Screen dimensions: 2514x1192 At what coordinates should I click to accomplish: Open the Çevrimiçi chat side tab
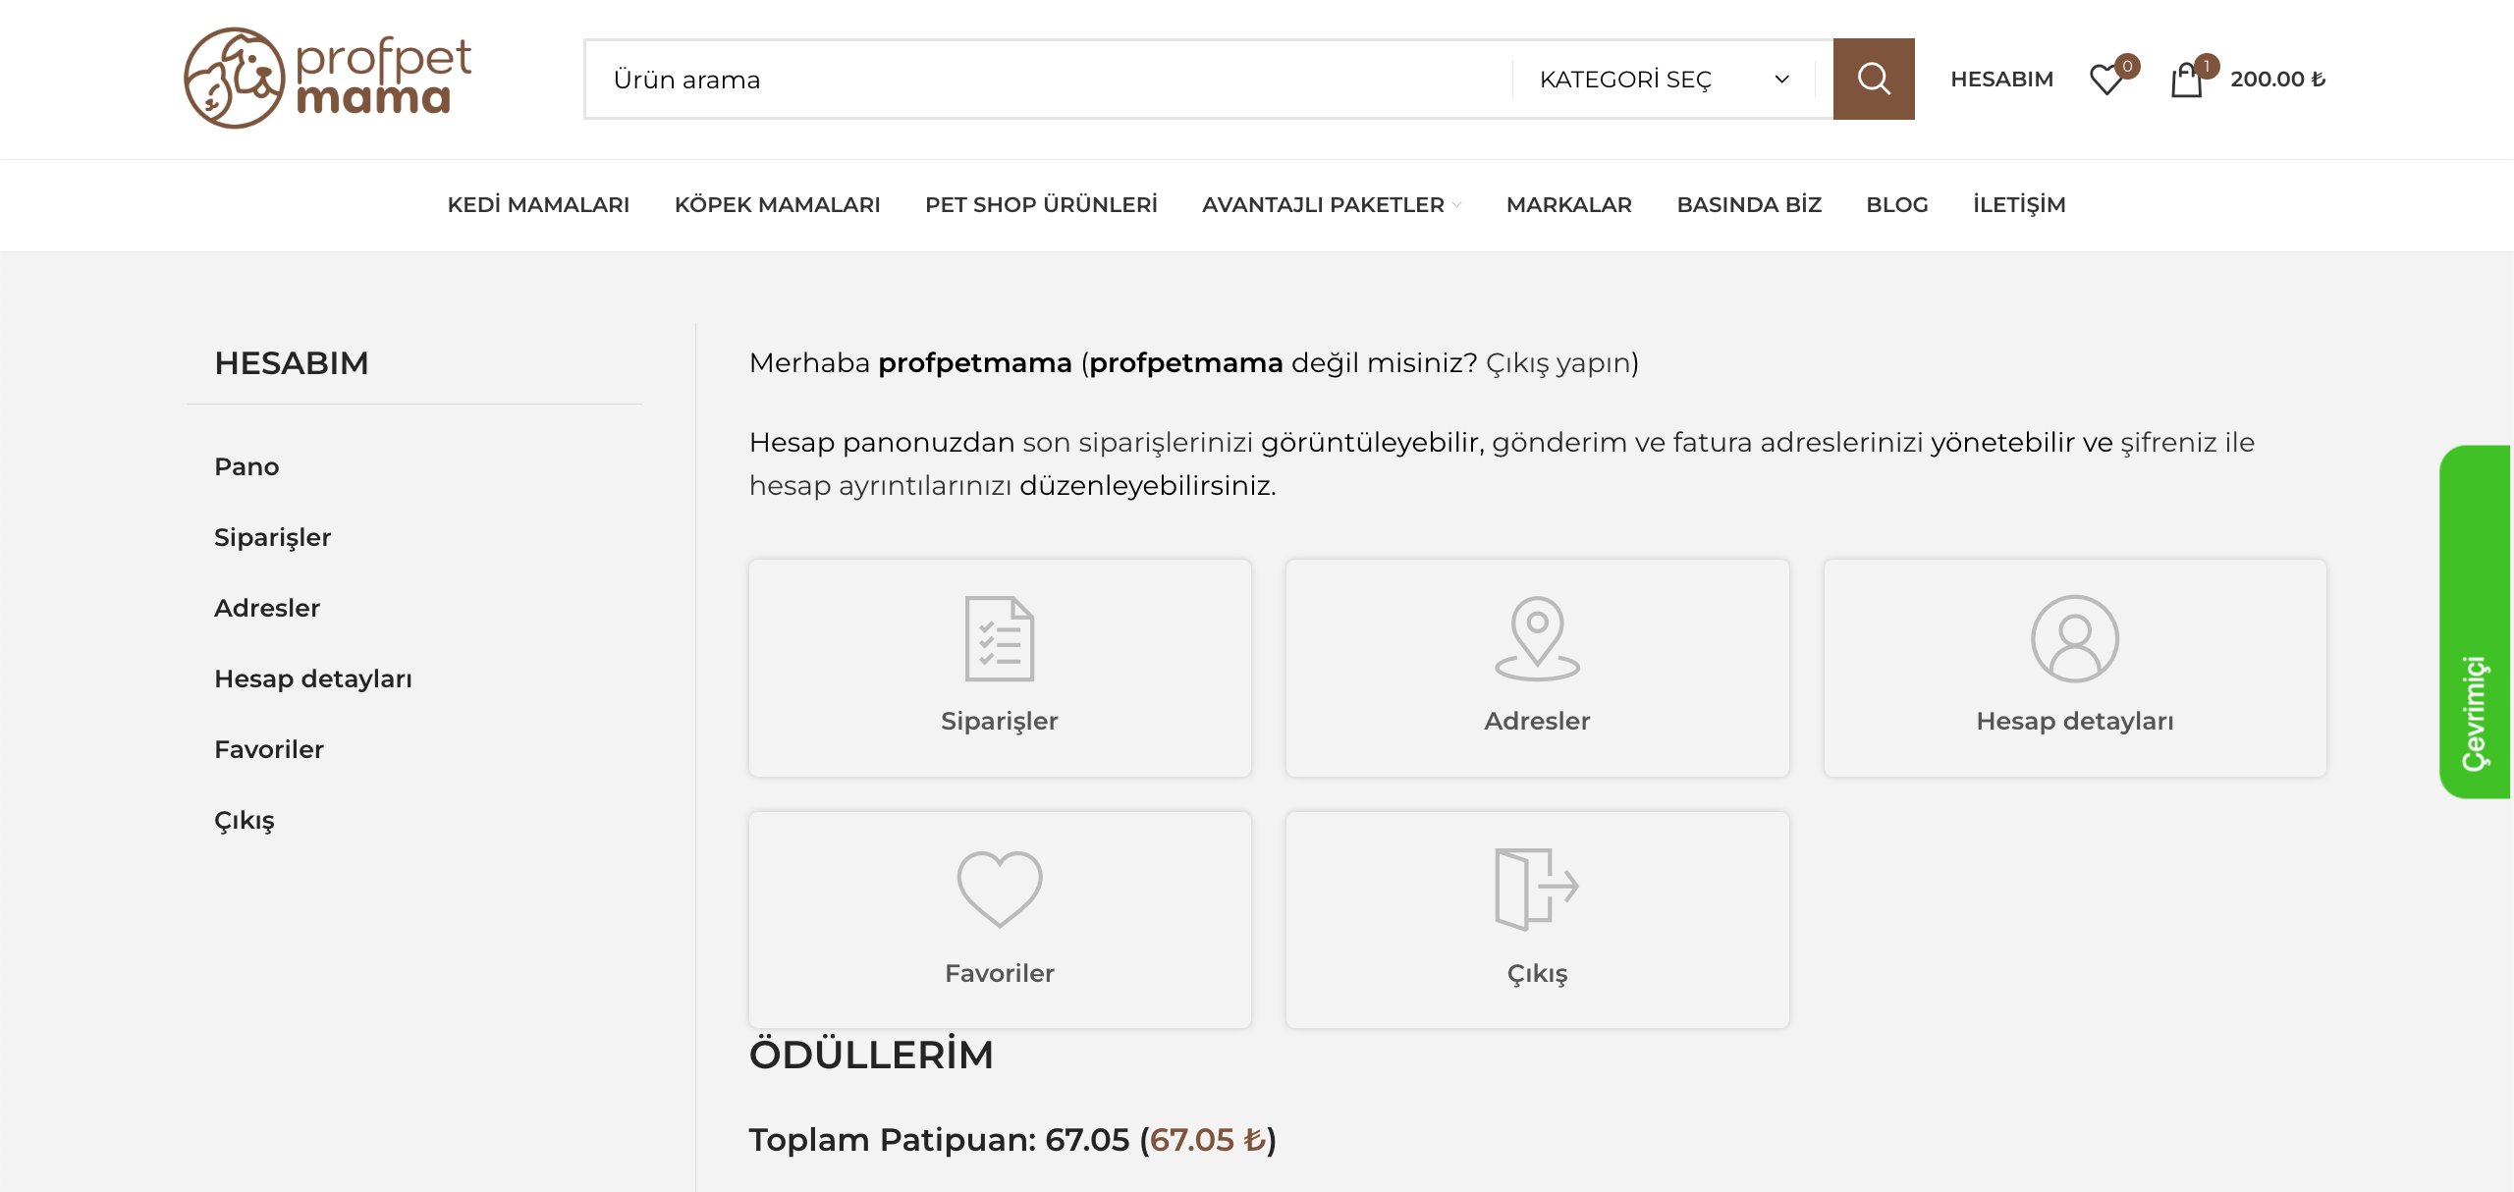pyautogui.click(x=2476, y=622)
